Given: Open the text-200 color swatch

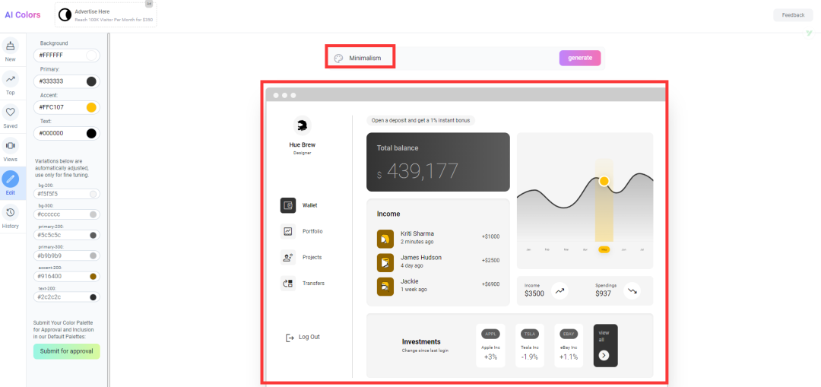Looking at the screenshot, I should point(94,297).
